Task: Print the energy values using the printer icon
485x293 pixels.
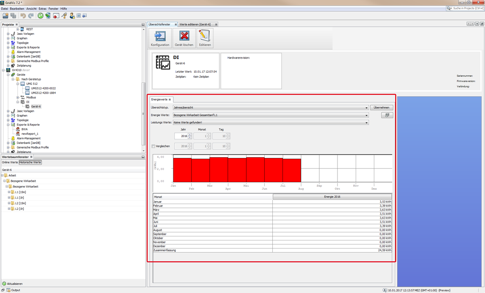Action: click(x=387, y=115)
